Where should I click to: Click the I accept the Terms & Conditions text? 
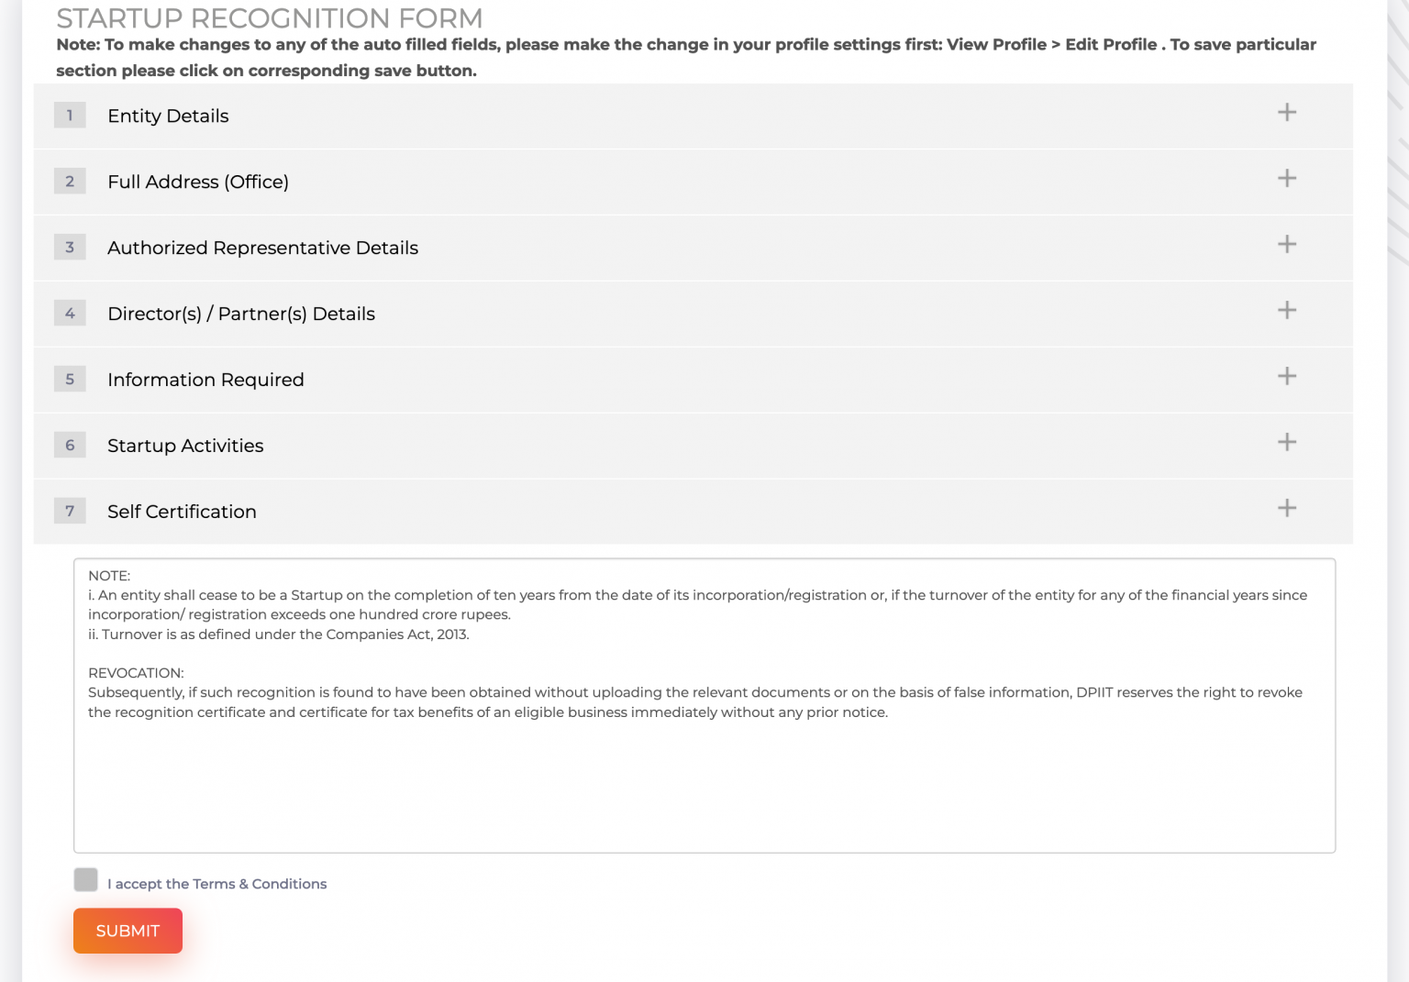pos(217,884)
